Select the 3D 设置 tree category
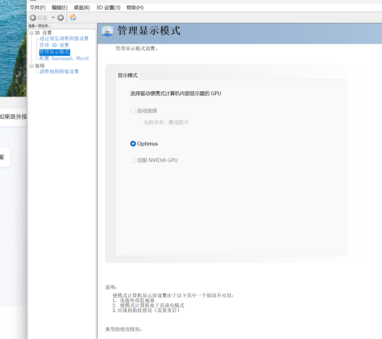The image size is (382, 339). tap(43, 33)
